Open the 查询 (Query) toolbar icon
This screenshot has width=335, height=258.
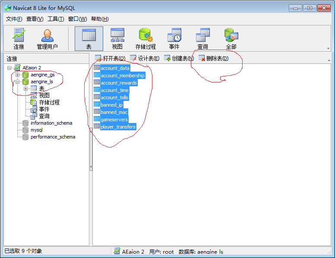point(202,39)
